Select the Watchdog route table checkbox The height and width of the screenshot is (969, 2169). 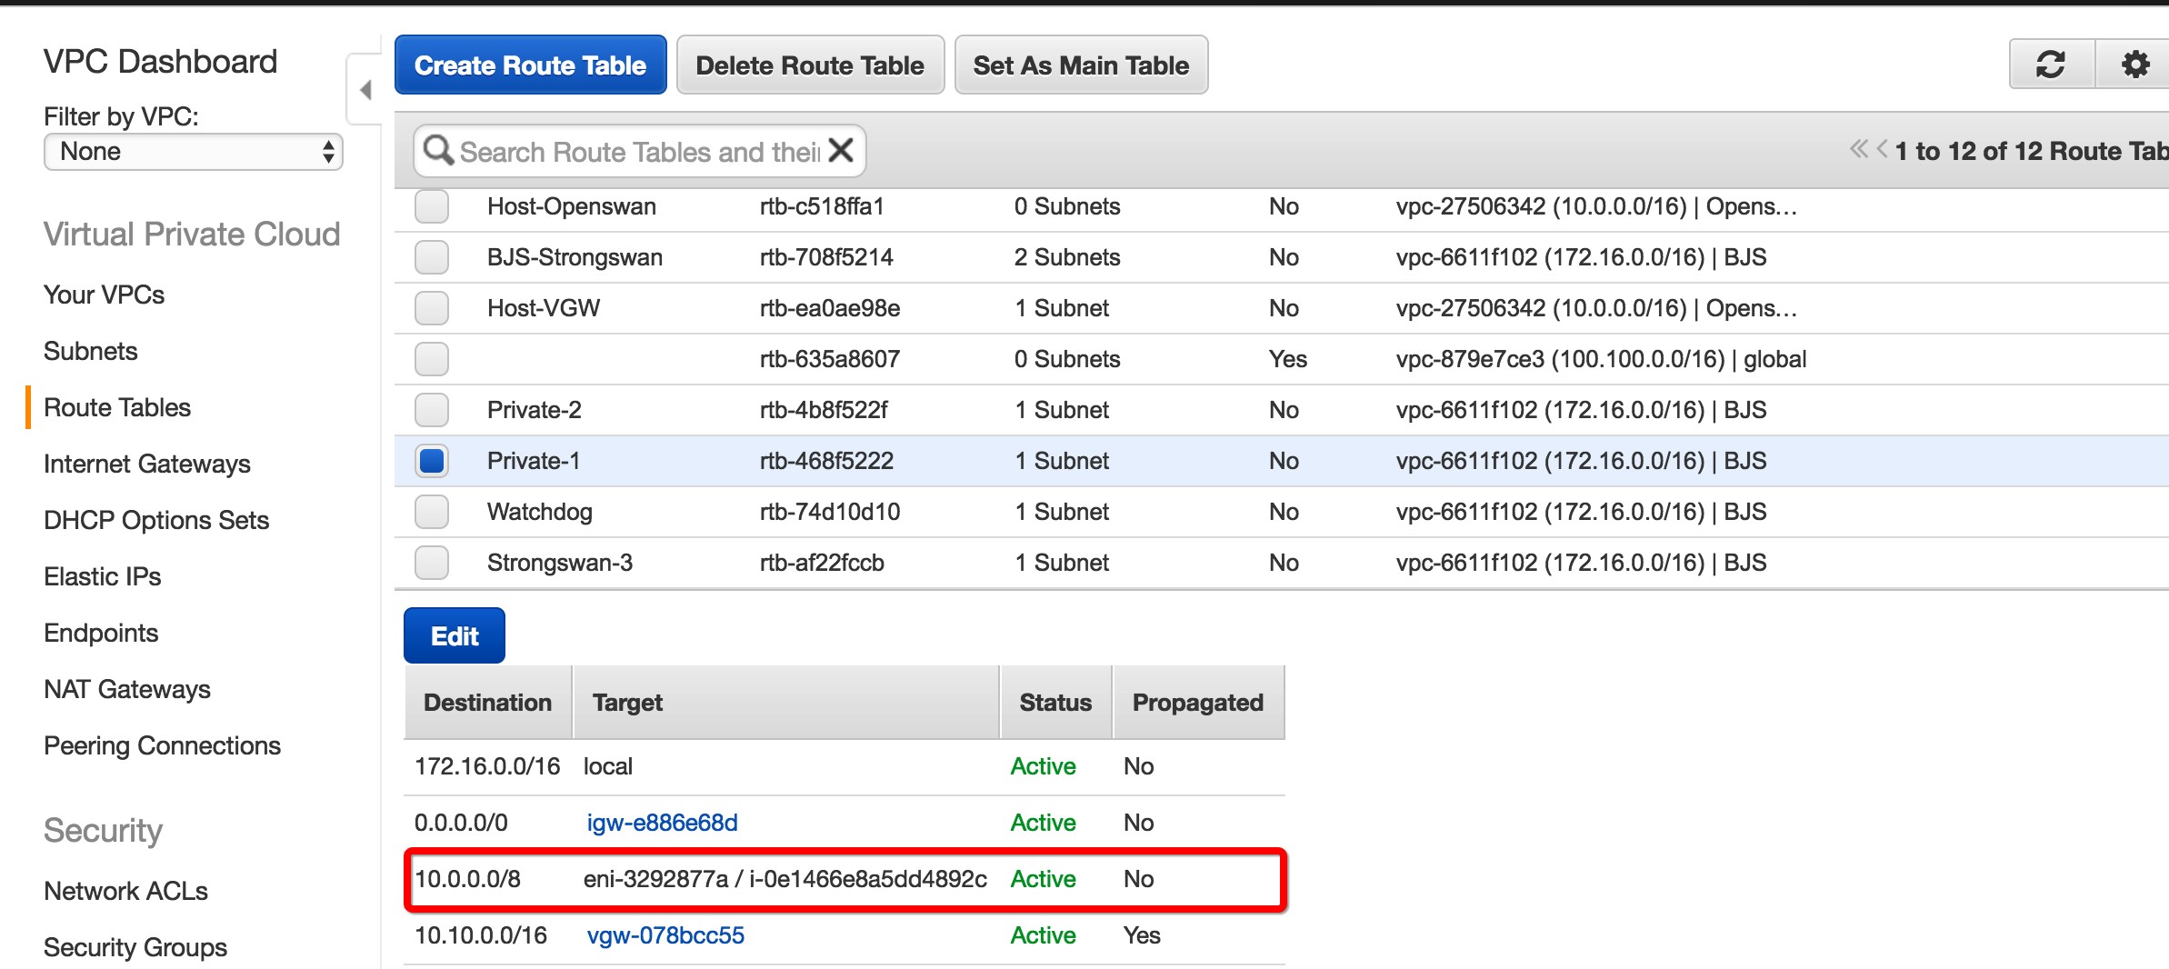click(432, 512)
